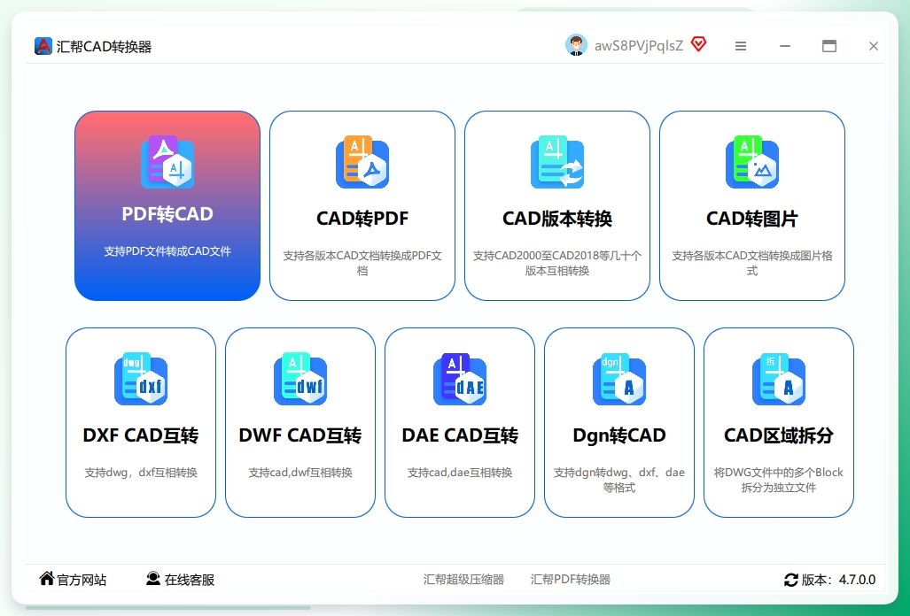Screen dimensions: 910x616
Task: Open the 官方网站 link
Action: tap(82, 580)
